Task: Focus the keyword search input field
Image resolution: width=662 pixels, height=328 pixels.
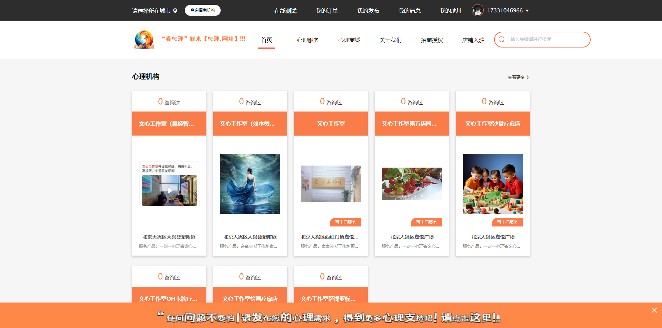Action: coord(546,40)
